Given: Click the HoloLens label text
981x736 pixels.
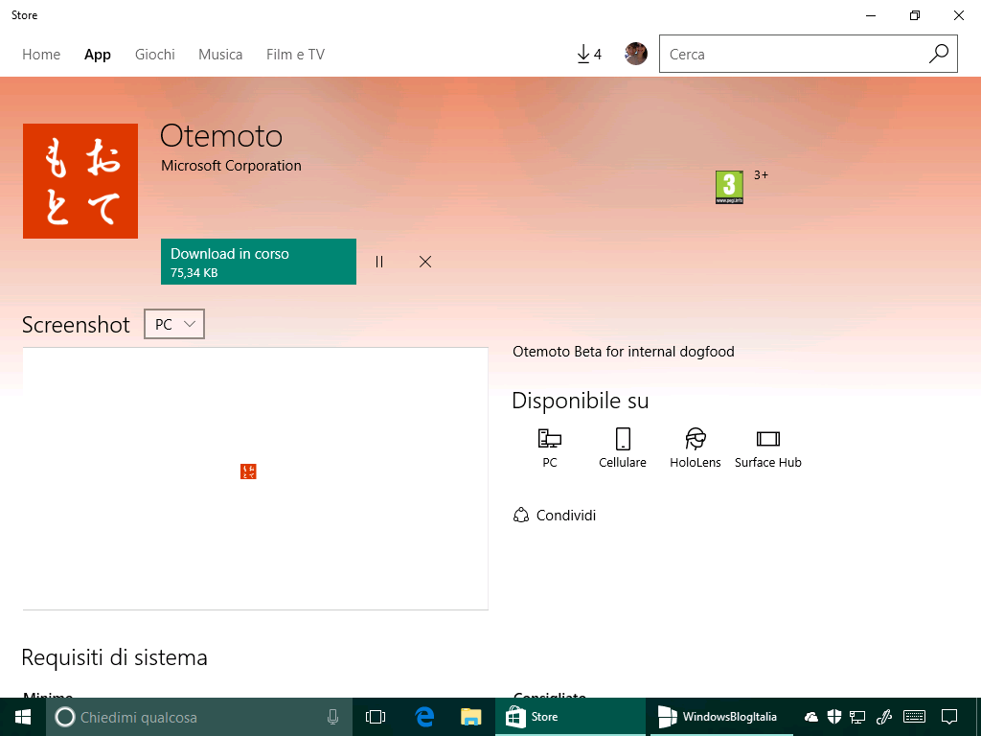Looking at the screenshot, I should point(696,463).
